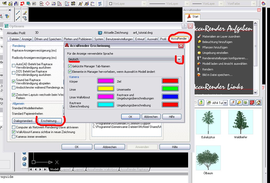The image size is (270, 183).
Task: Open the Deutsch language dropdown
Action: click(179, 59)
